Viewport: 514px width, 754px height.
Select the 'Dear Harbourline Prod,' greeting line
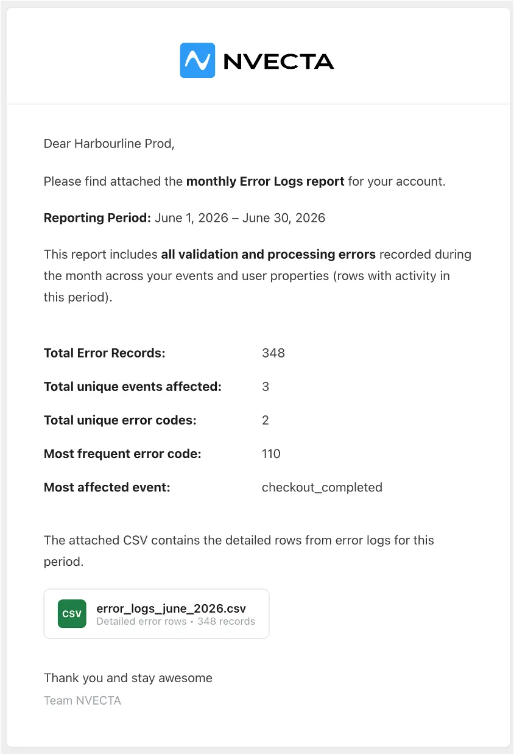pyautogui.click(x=109, y=144)
